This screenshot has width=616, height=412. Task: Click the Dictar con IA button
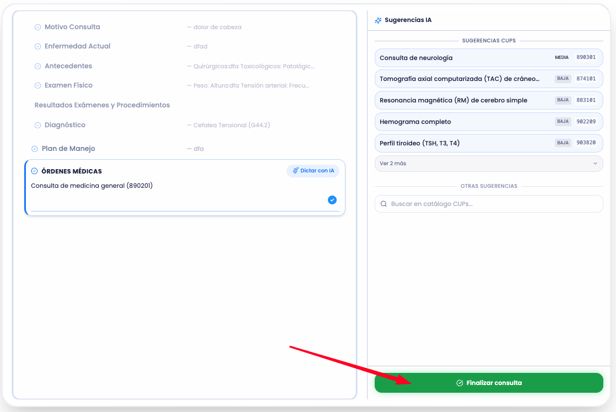click(x=313, y=171)
